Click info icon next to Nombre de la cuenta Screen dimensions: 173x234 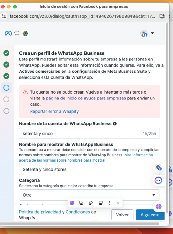pyautogui.click(x=115, y=124)
